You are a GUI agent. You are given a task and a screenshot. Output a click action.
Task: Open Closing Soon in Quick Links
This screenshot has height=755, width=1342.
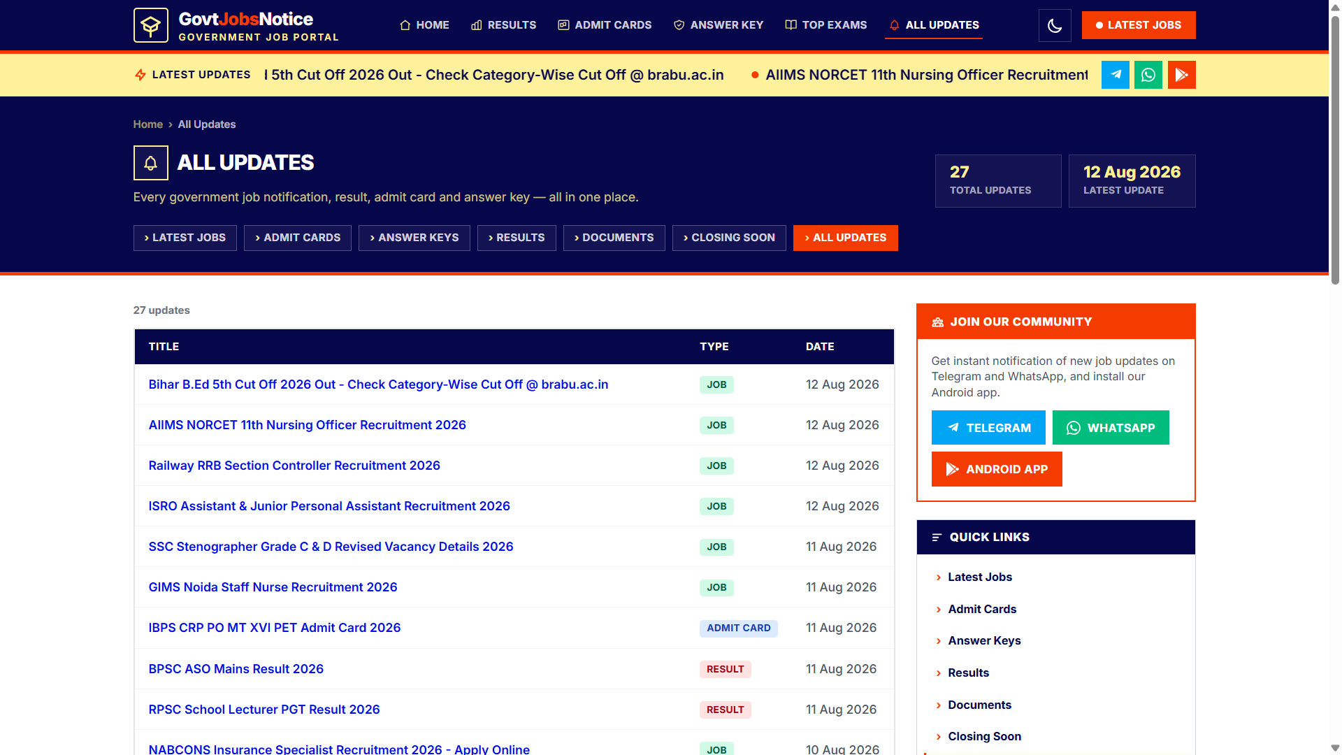pos(984,737)
